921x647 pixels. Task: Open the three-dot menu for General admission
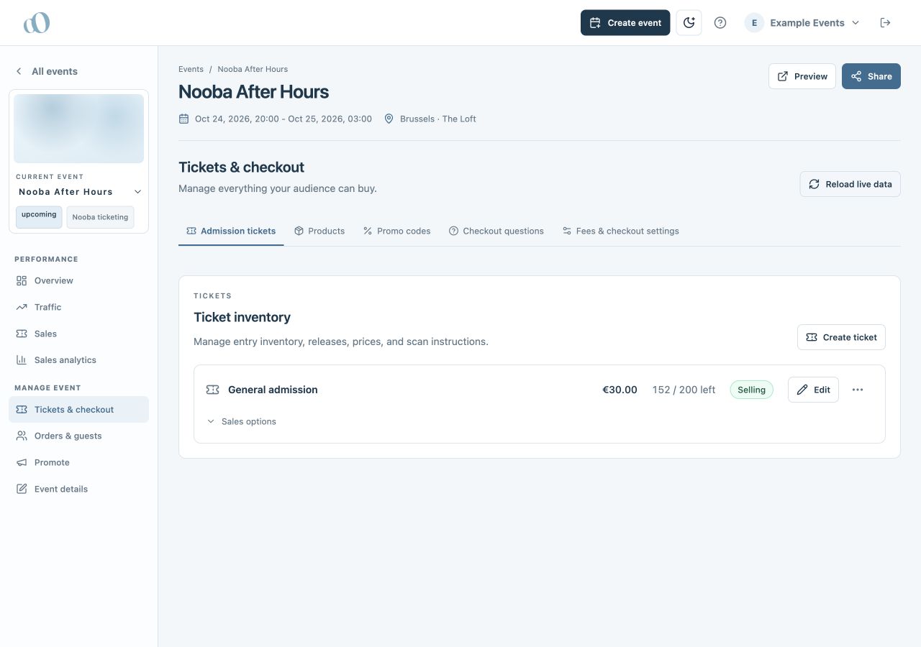tap(858, 390)
